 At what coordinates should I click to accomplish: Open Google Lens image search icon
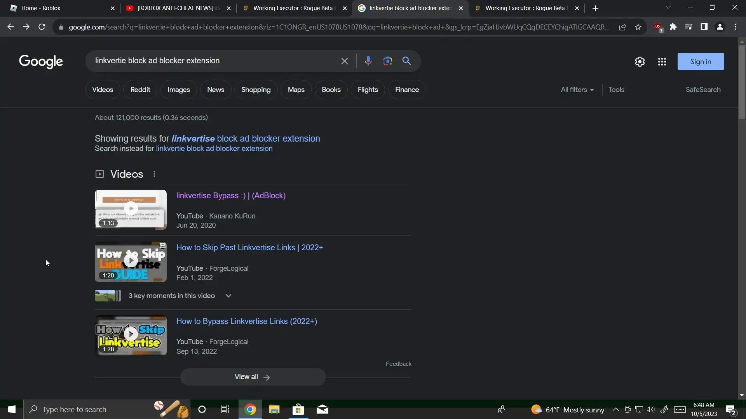click(x=387, y=61)
